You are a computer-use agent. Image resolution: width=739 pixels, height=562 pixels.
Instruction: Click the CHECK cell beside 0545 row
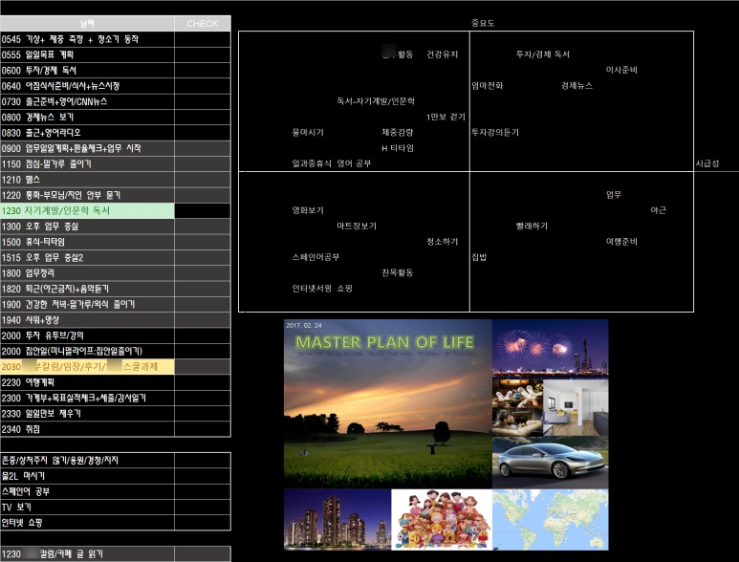[x=203, y=39]
